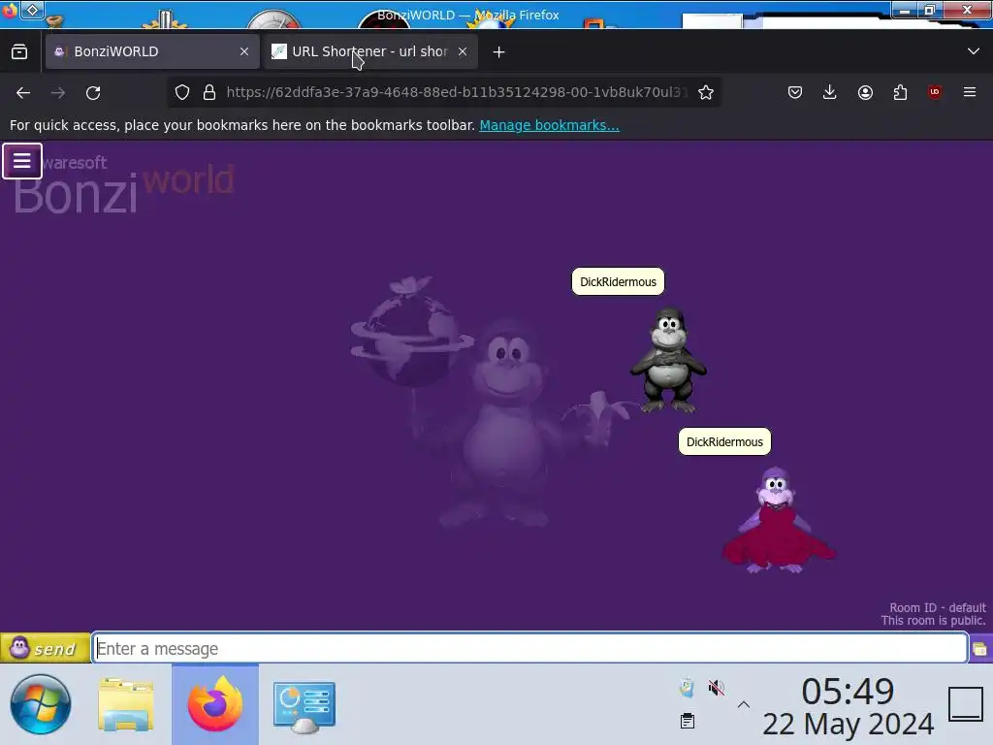Click the icon right of message box
Image resolution: width=993 pixels, height=745 pixels.
click(980, 649)
